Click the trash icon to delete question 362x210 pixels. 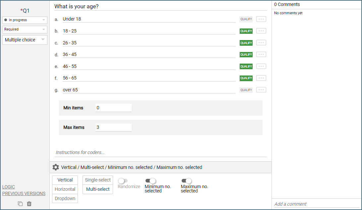pyautogui.click(x=29, y=204)
